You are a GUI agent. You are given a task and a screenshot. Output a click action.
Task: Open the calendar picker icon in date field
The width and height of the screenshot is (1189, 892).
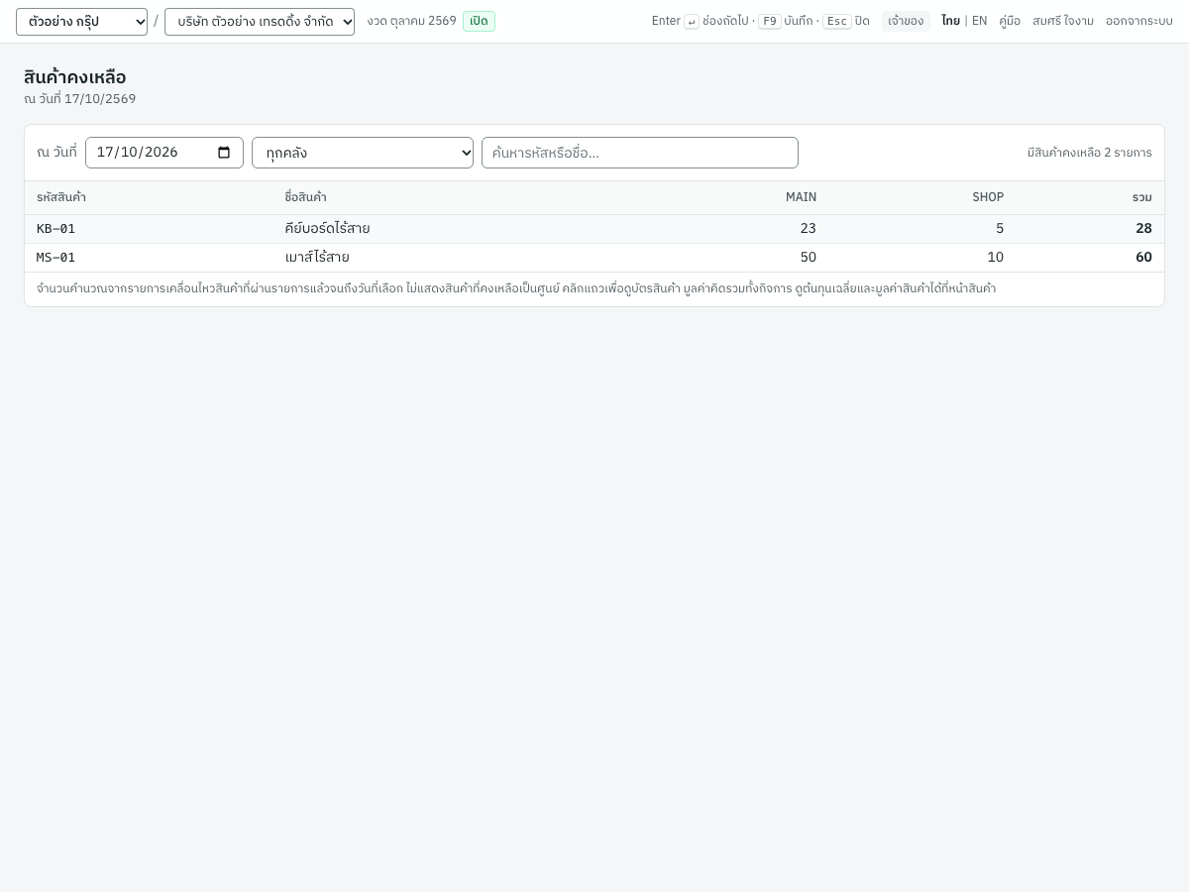pyautogui.click(x=224, y=153)
